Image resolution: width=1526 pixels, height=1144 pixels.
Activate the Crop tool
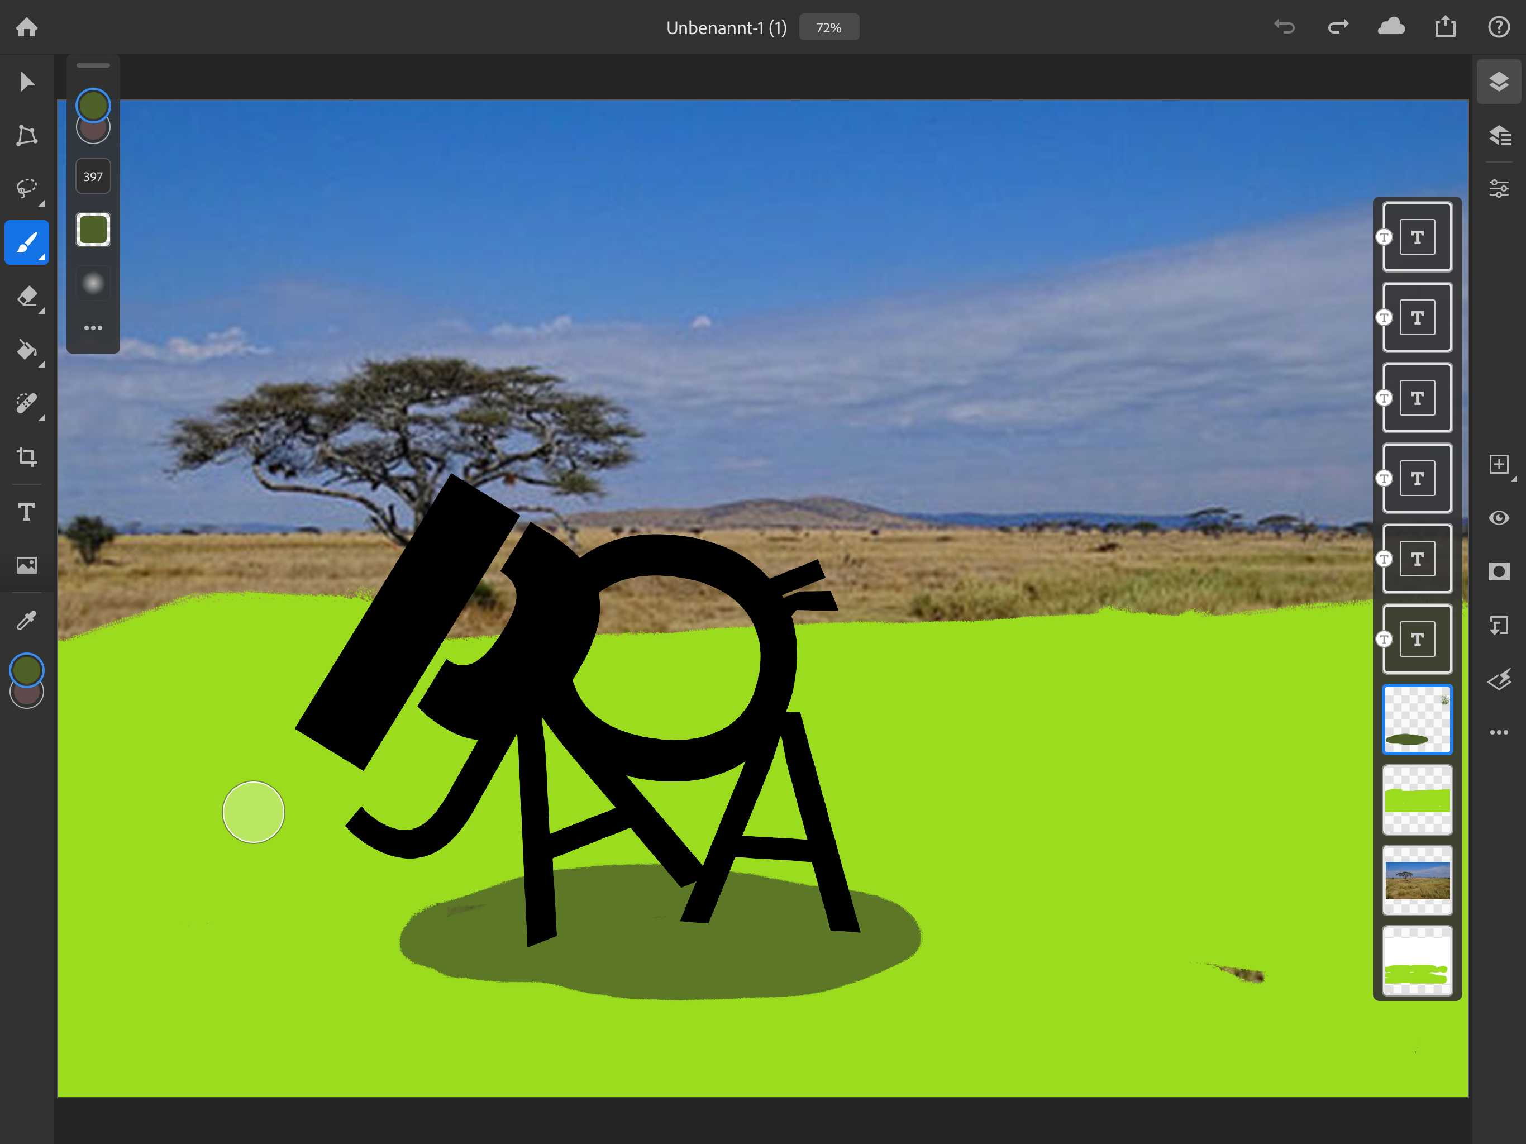[27, 457]
